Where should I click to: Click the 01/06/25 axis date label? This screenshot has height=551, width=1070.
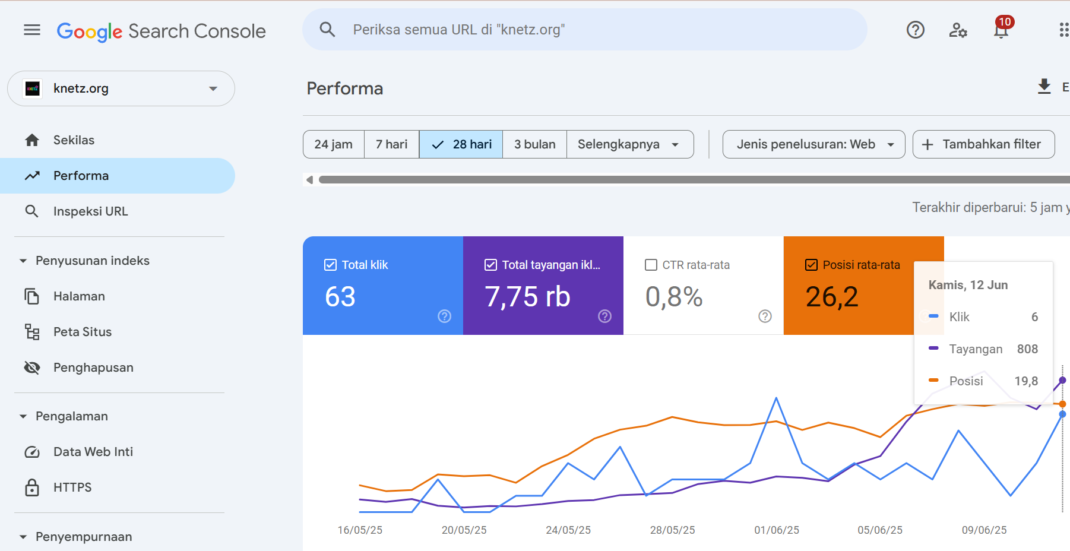point(777,530)
